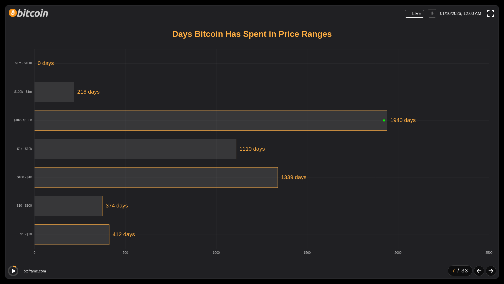Screen dimensions: 504x284
Task: Click the $1k - $10k bar
Action: tap(135, 149)
